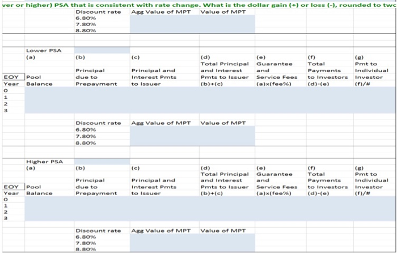Click 'Discount rate' header in the table above Lower PSA
The width and height of the screenshot is (397, 258).
point(98,12)
